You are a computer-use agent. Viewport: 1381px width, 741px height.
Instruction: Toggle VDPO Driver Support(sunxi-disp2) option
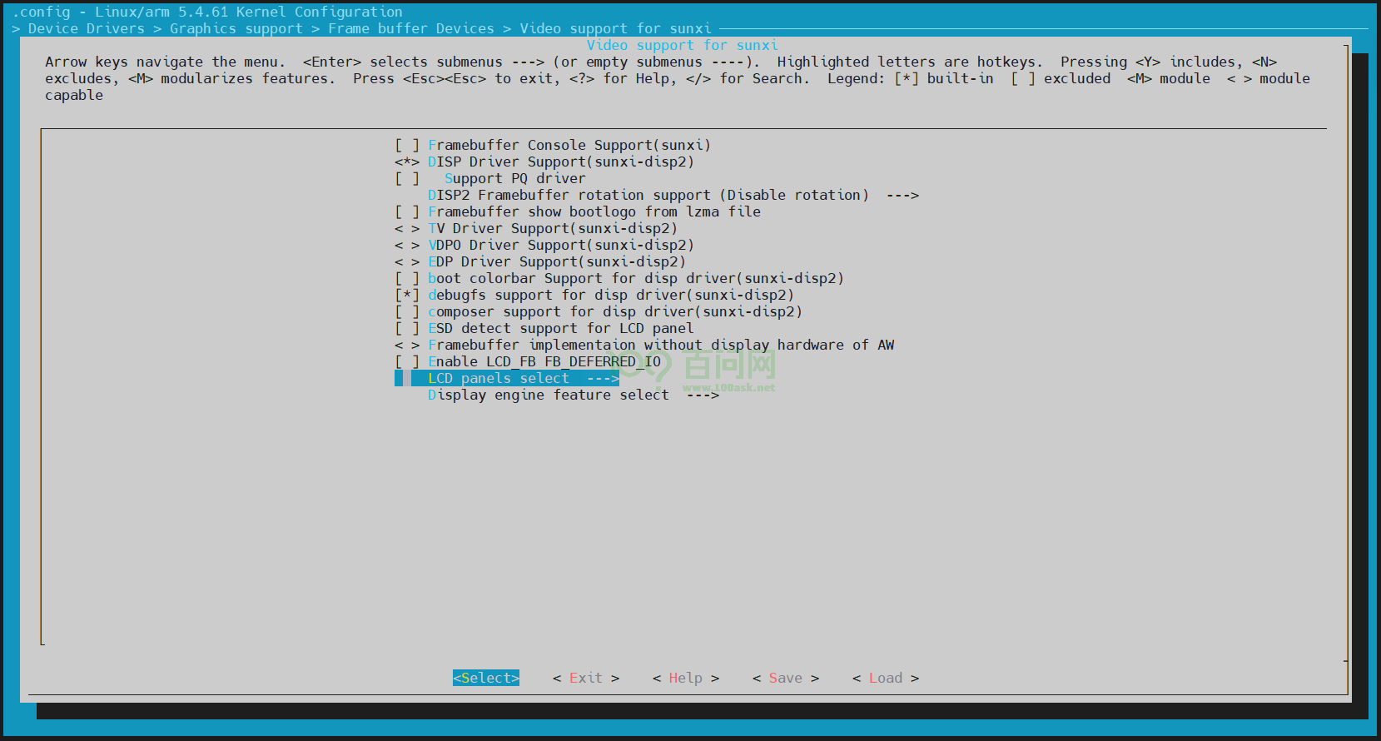pos(560,245)
